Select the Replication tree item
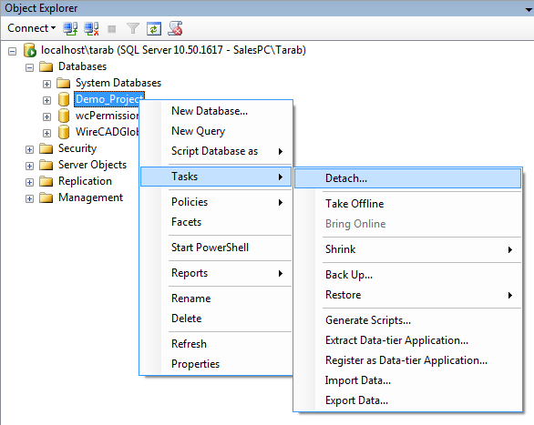534x425 pixels. (x=85, y=181)
